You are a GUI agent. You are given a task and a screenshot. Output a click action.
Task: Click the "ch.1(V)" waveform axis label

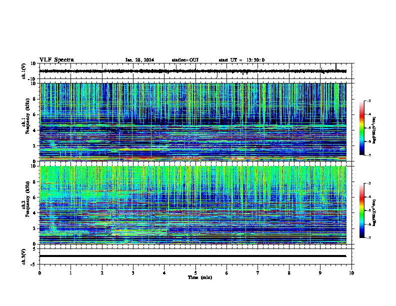(x=24, y=71)
